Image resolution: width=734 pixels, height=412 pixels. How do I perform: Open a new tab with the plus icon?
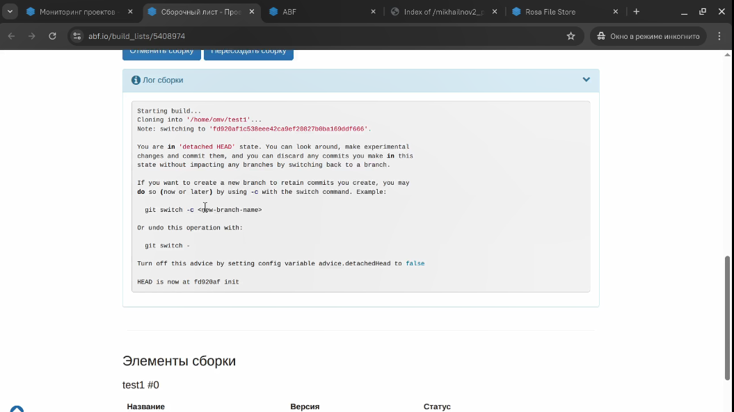pyautogui.click(x=636, y=12)
